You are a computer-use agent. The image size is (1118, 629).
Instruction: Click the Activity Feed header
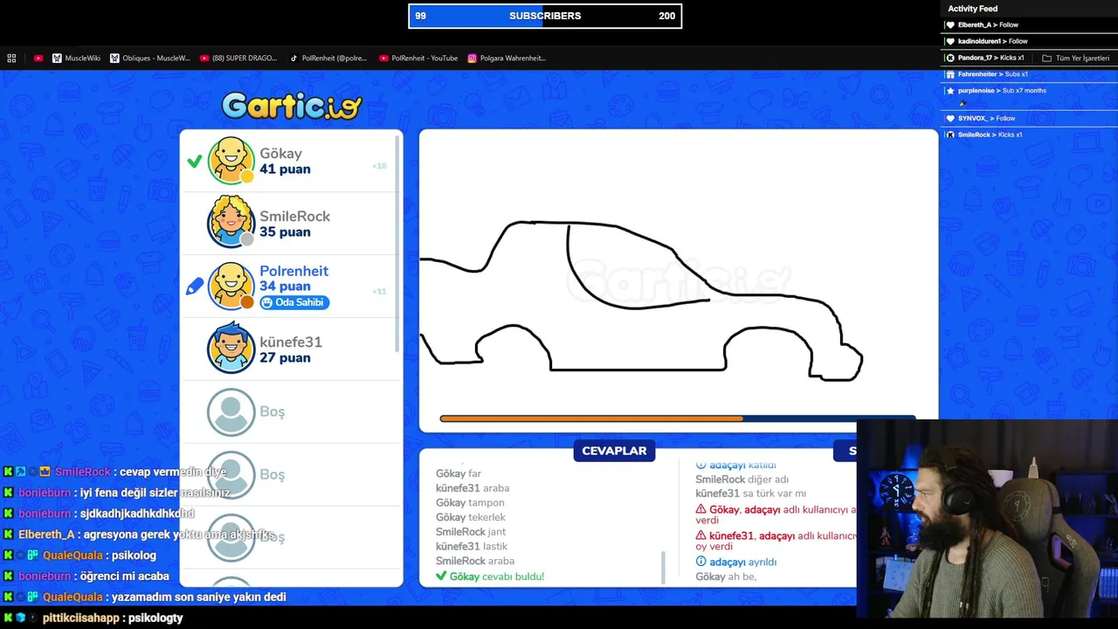(x=972, y=9)
